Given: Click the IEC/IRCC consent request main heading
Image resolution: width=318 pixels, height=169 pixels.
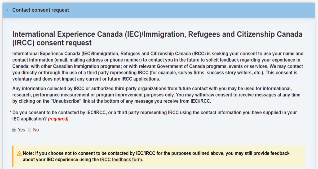Looking at the screenshot, I should point(157,38).
